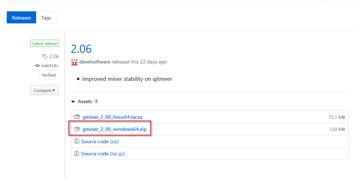Open the 2.06 release title link
Viewport: 363px width, 178px height.
(x=81, y=49)
